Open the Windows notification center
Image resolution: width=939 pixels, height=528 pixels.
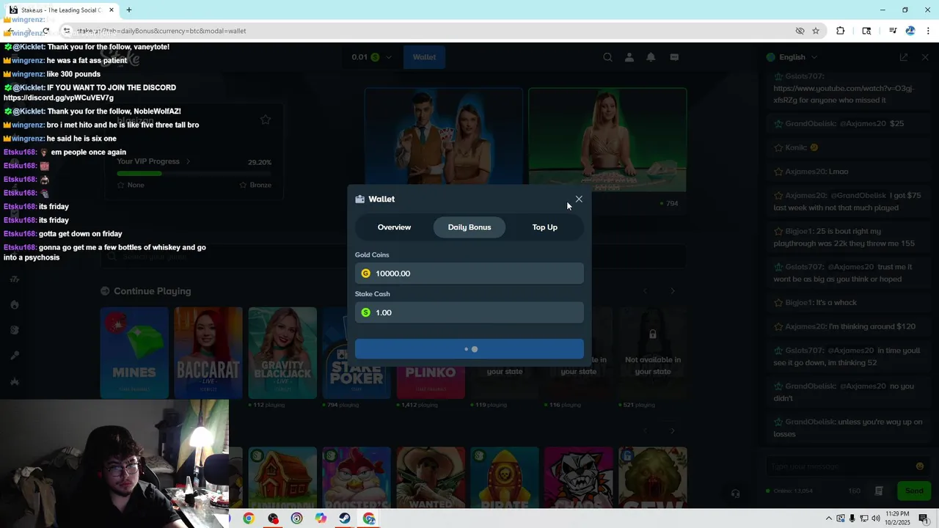924,518
